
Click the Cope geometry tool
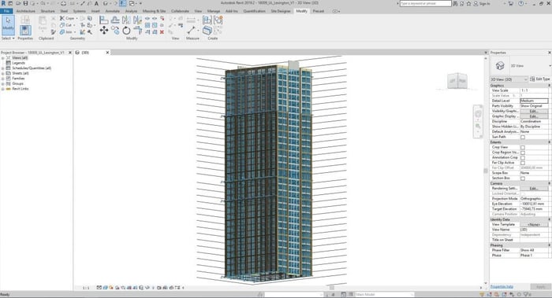coord(69,18)
